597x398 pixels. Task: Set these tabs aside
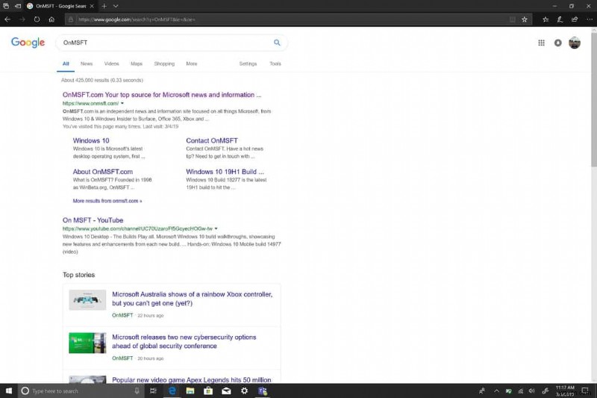click(x=17, y=6)
